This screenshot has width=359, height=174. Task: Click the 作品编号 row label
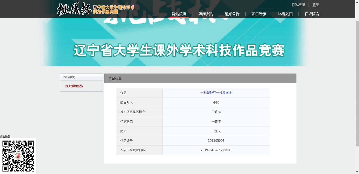pyautogui.click(x=126, y=140)
